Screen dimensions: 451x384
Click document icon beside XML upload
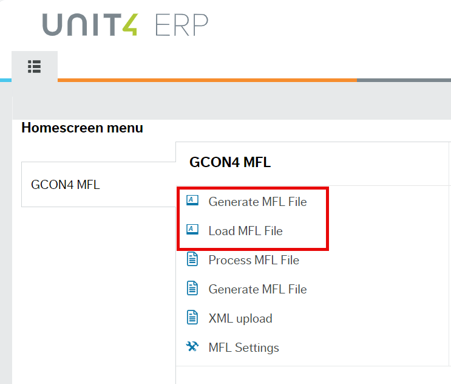(192, 318)
